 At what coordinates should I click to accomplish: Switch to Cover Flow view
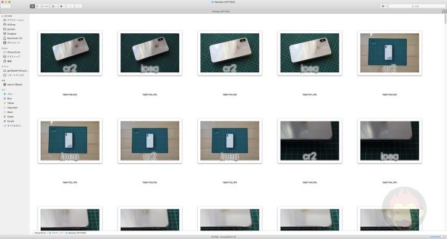(x=47, y=6)
